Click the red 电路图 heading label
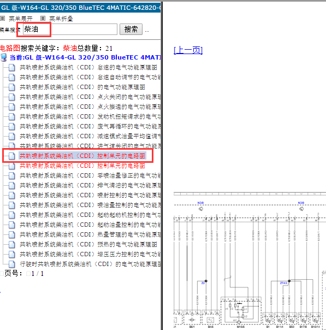 point(10,48)
